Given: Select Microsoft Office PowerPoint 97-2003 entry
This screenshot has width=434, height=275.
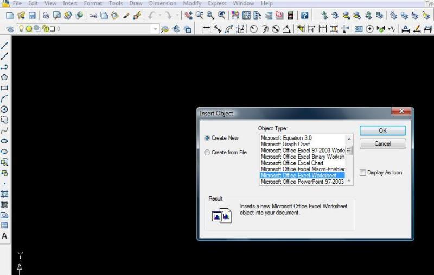Looking at the screenshot, I should pos(302,182).
